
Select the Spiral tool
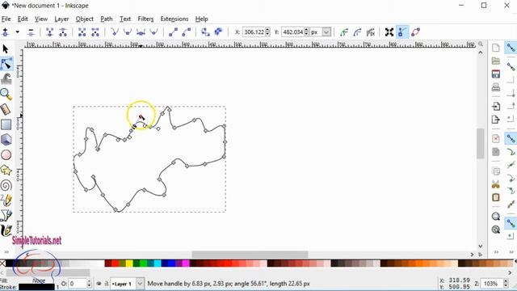click(6, 185)
